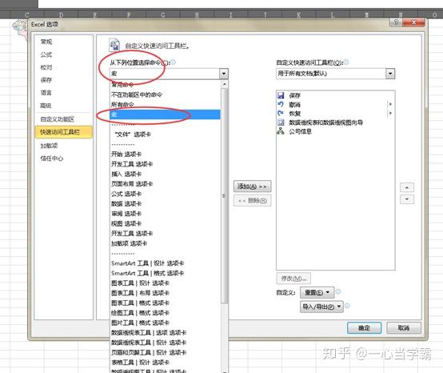Select 插入 选项卡 in the list
This screenshot has width=443, height=373.
[165, 174]
